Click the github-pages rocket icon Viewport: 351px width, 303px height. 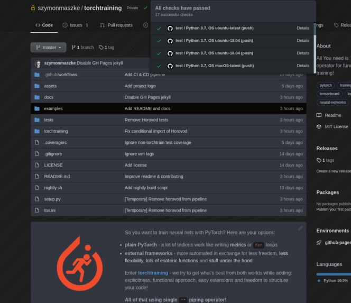click(x=319, y=243)
